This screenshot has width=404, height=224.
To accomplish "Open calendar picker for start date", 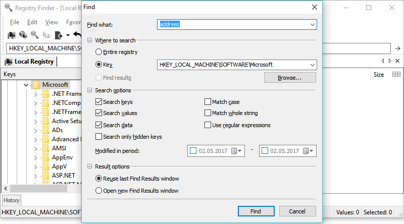I will click(x=235, y=151).
